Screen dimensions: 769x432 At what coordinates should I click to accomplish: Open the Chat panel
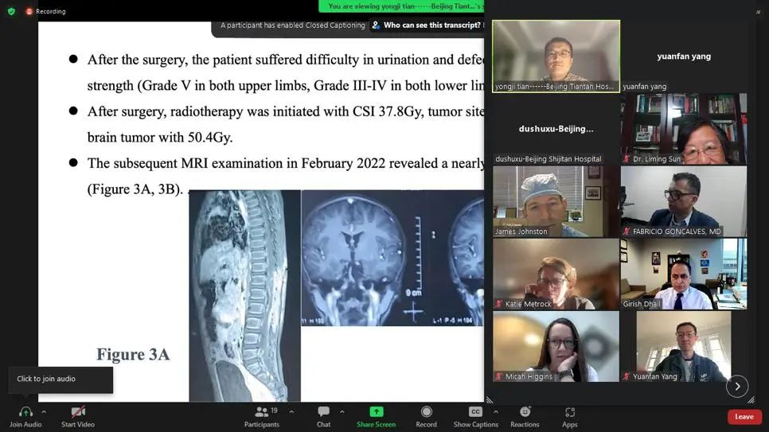(x=323, y=412)
